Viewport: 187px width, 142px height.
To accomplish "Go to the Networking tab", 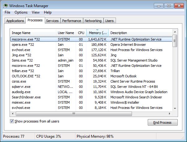I will coord(93,21).
